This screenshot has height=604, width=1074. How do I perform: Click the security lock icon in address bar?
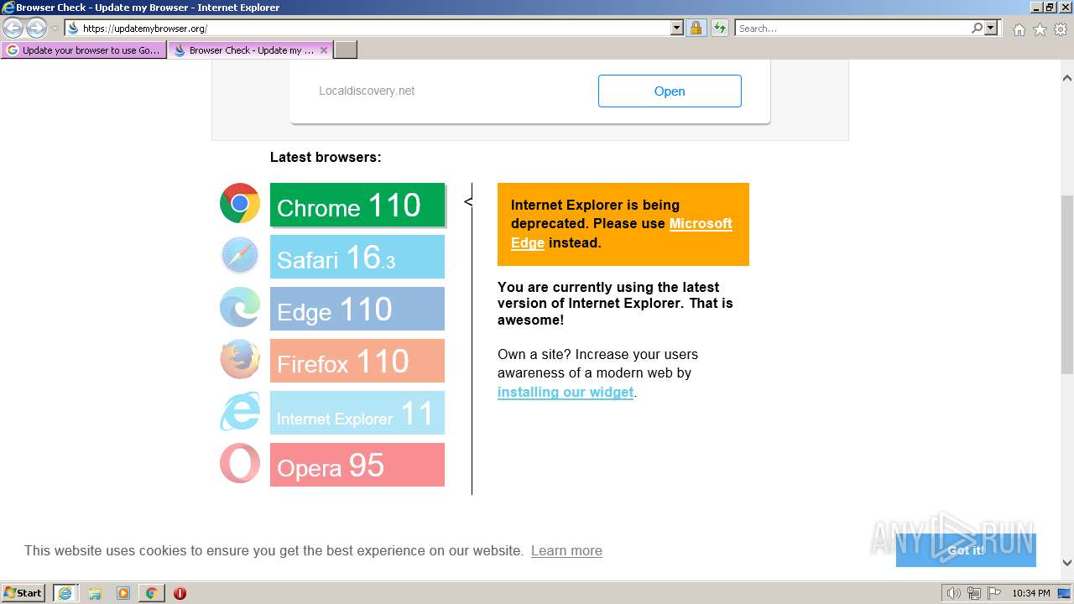point(696,28)
